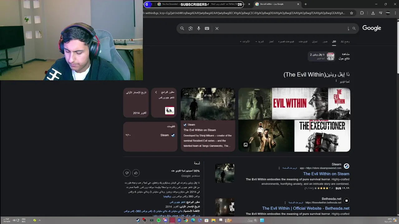Viewport: 399px width, 224px height.
Task: Click the thumbs down dislike button
Action: point(127,173)
